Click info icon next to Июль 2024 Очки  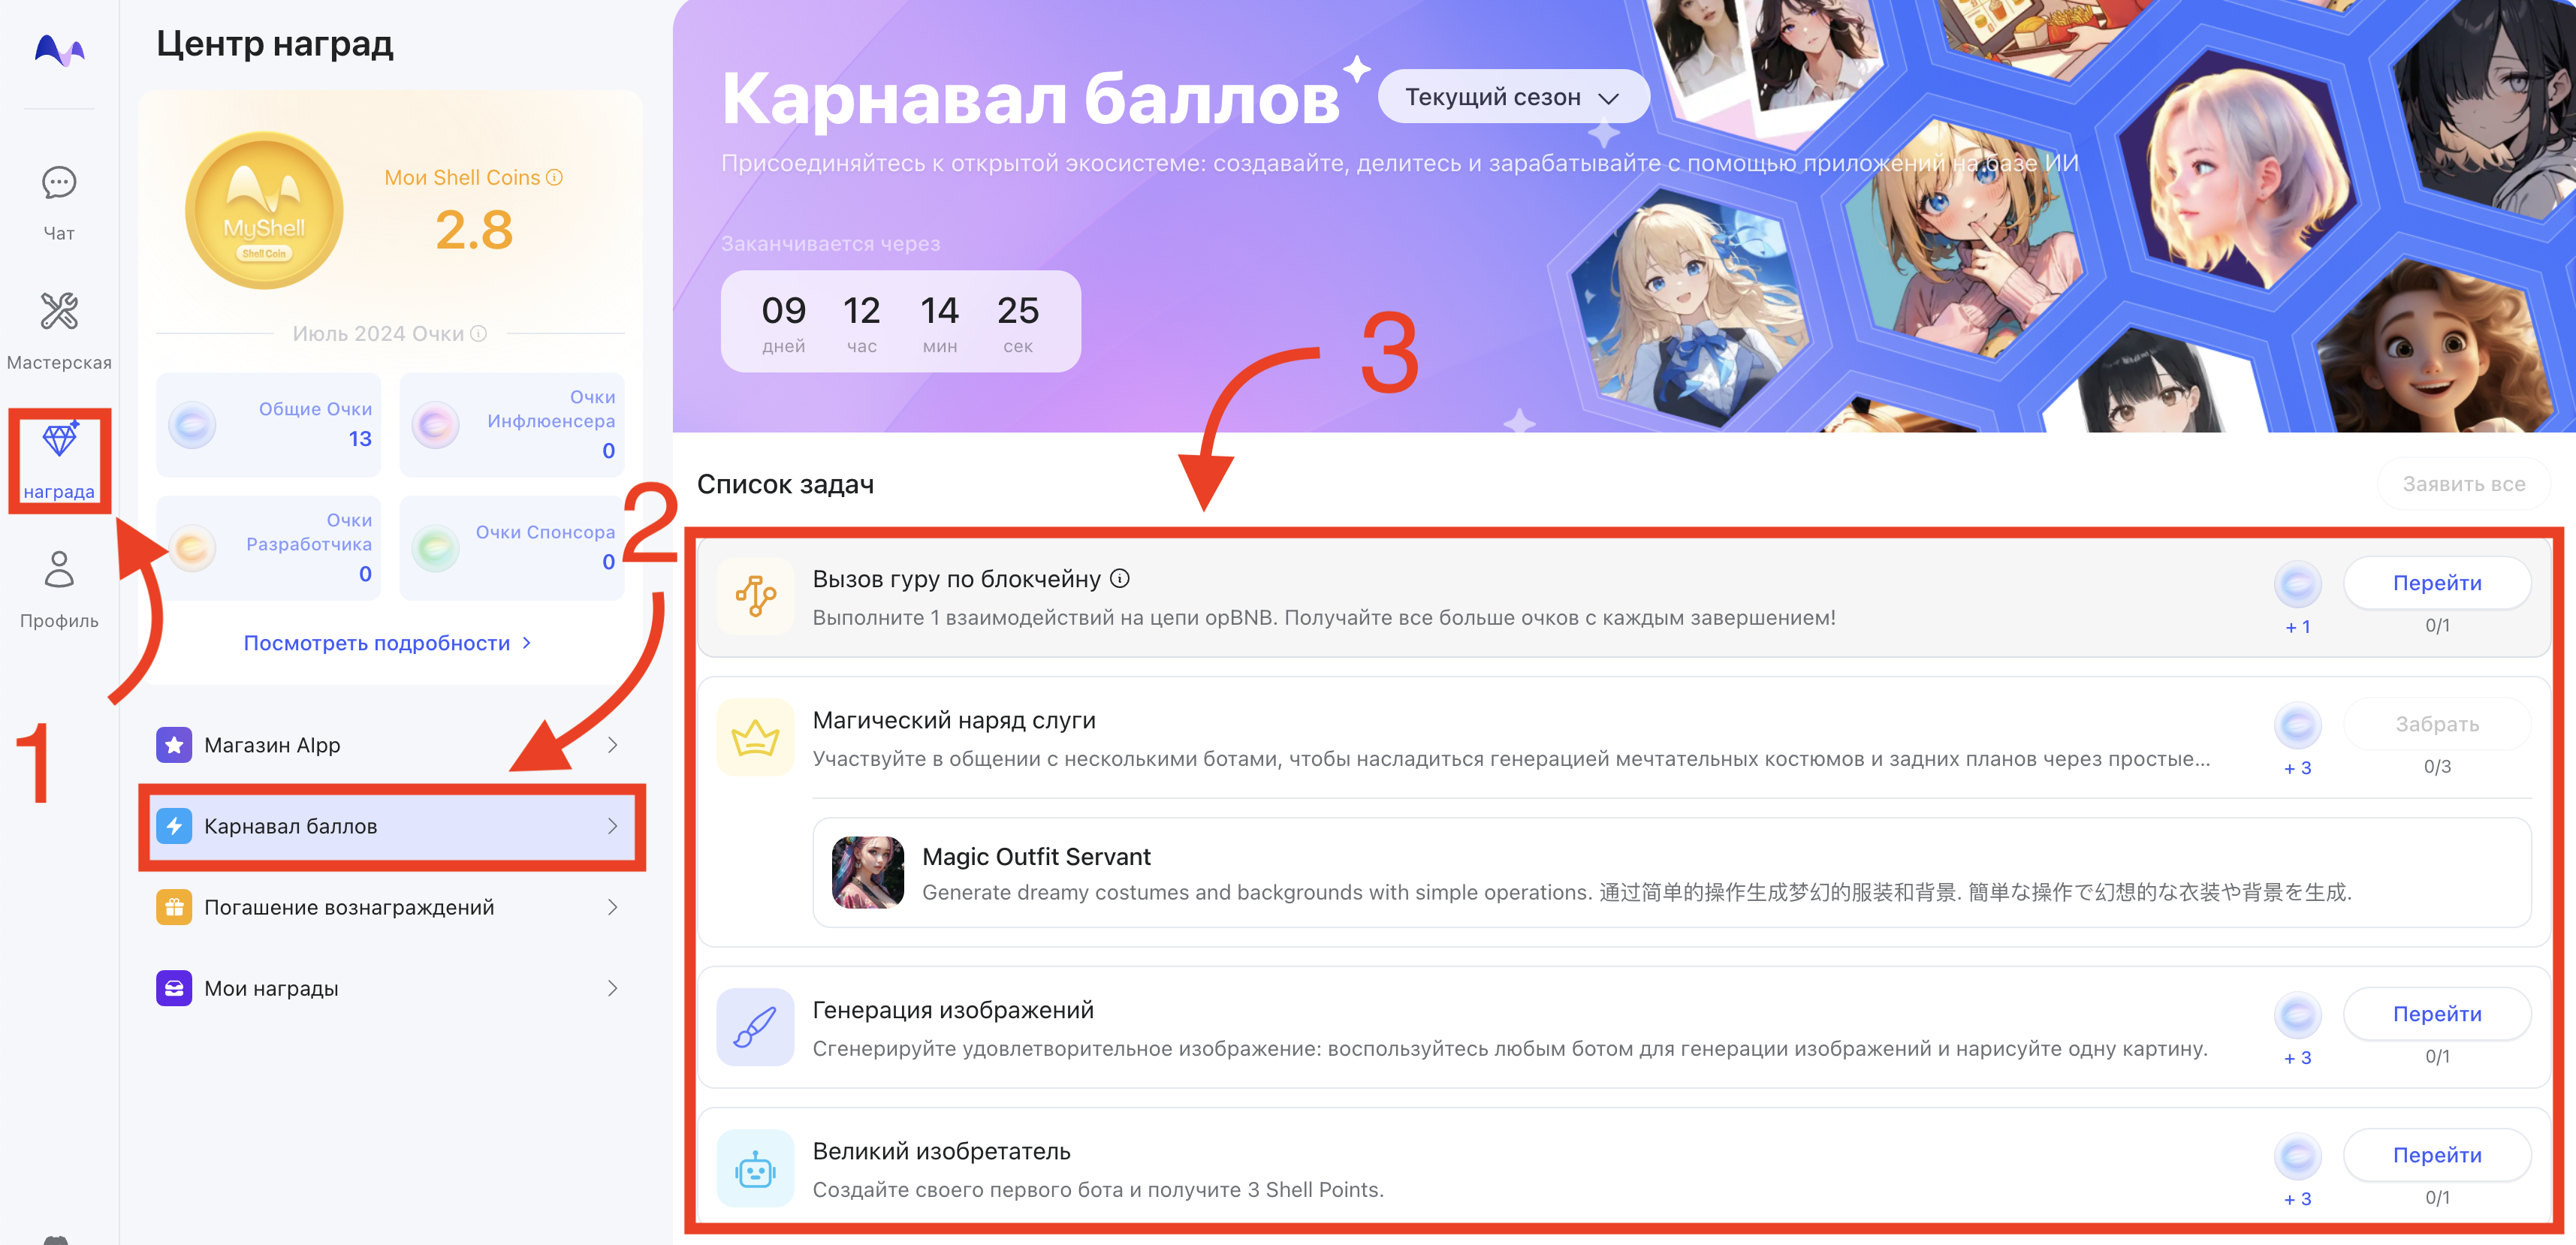(479, 333)
